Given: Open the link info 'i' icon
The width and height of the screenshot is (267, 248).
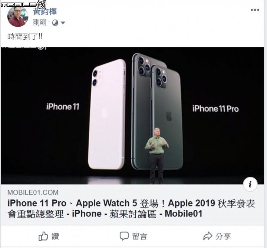Looking at the screenshot, I should pyautogui.click(x=250, y=184).
